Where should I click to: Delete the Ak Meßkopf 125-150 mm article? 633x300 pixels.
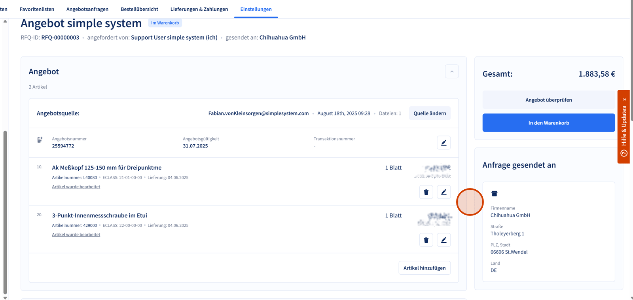(426, 192)
